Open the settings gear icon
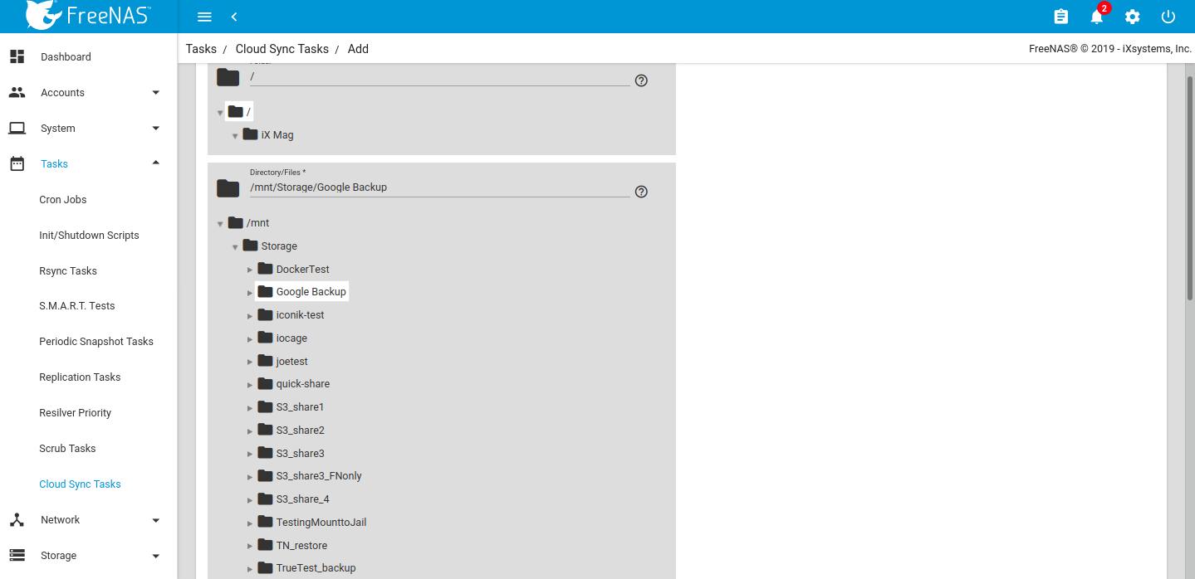The image size is (1195, 579). tap(1132, 17)
